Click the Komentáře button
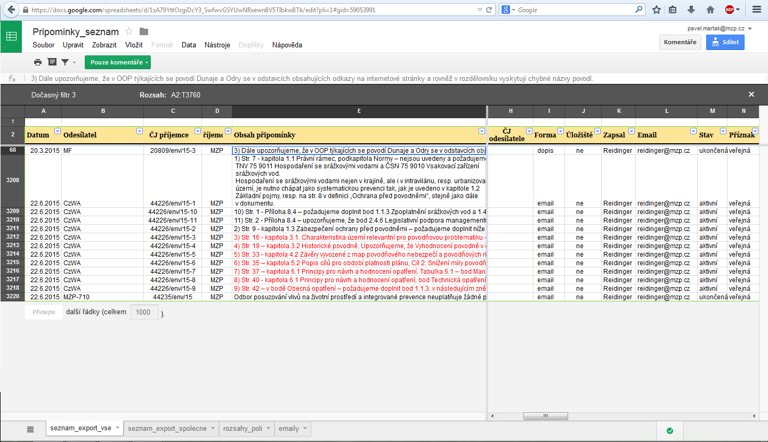 (x=680, y=42)
